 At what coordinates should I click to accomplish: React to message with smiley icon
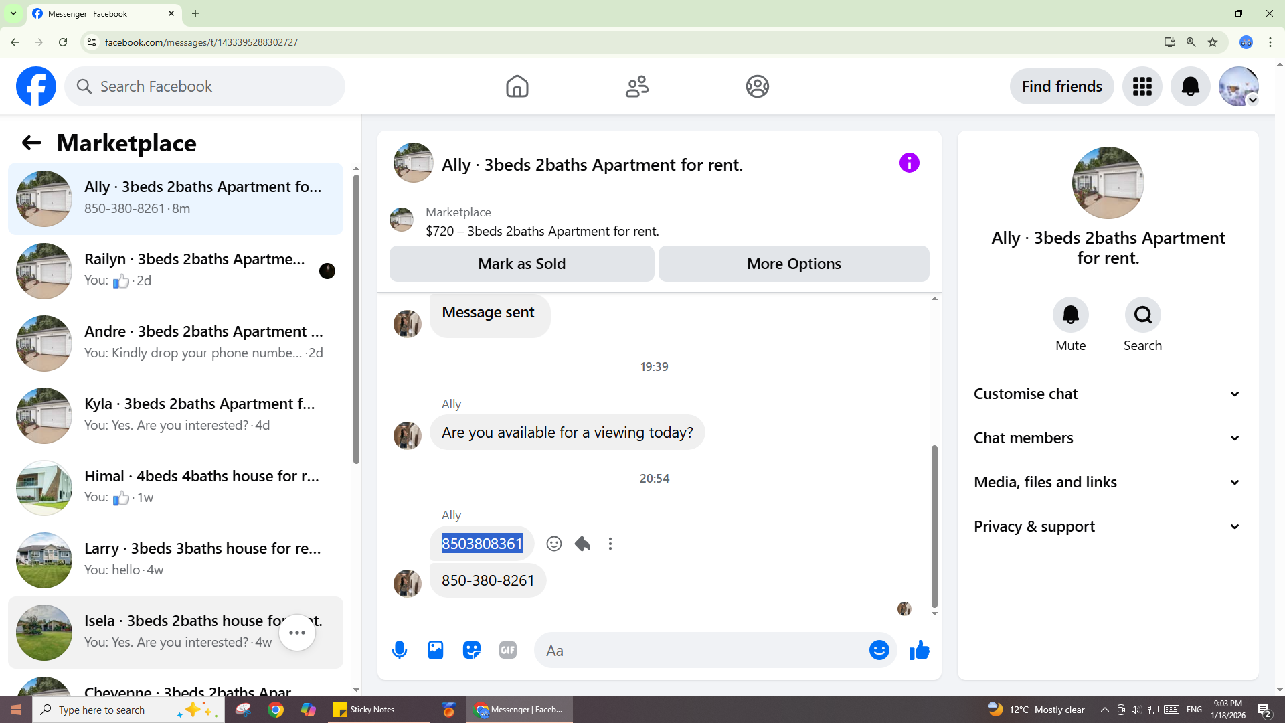pos(553,544)
